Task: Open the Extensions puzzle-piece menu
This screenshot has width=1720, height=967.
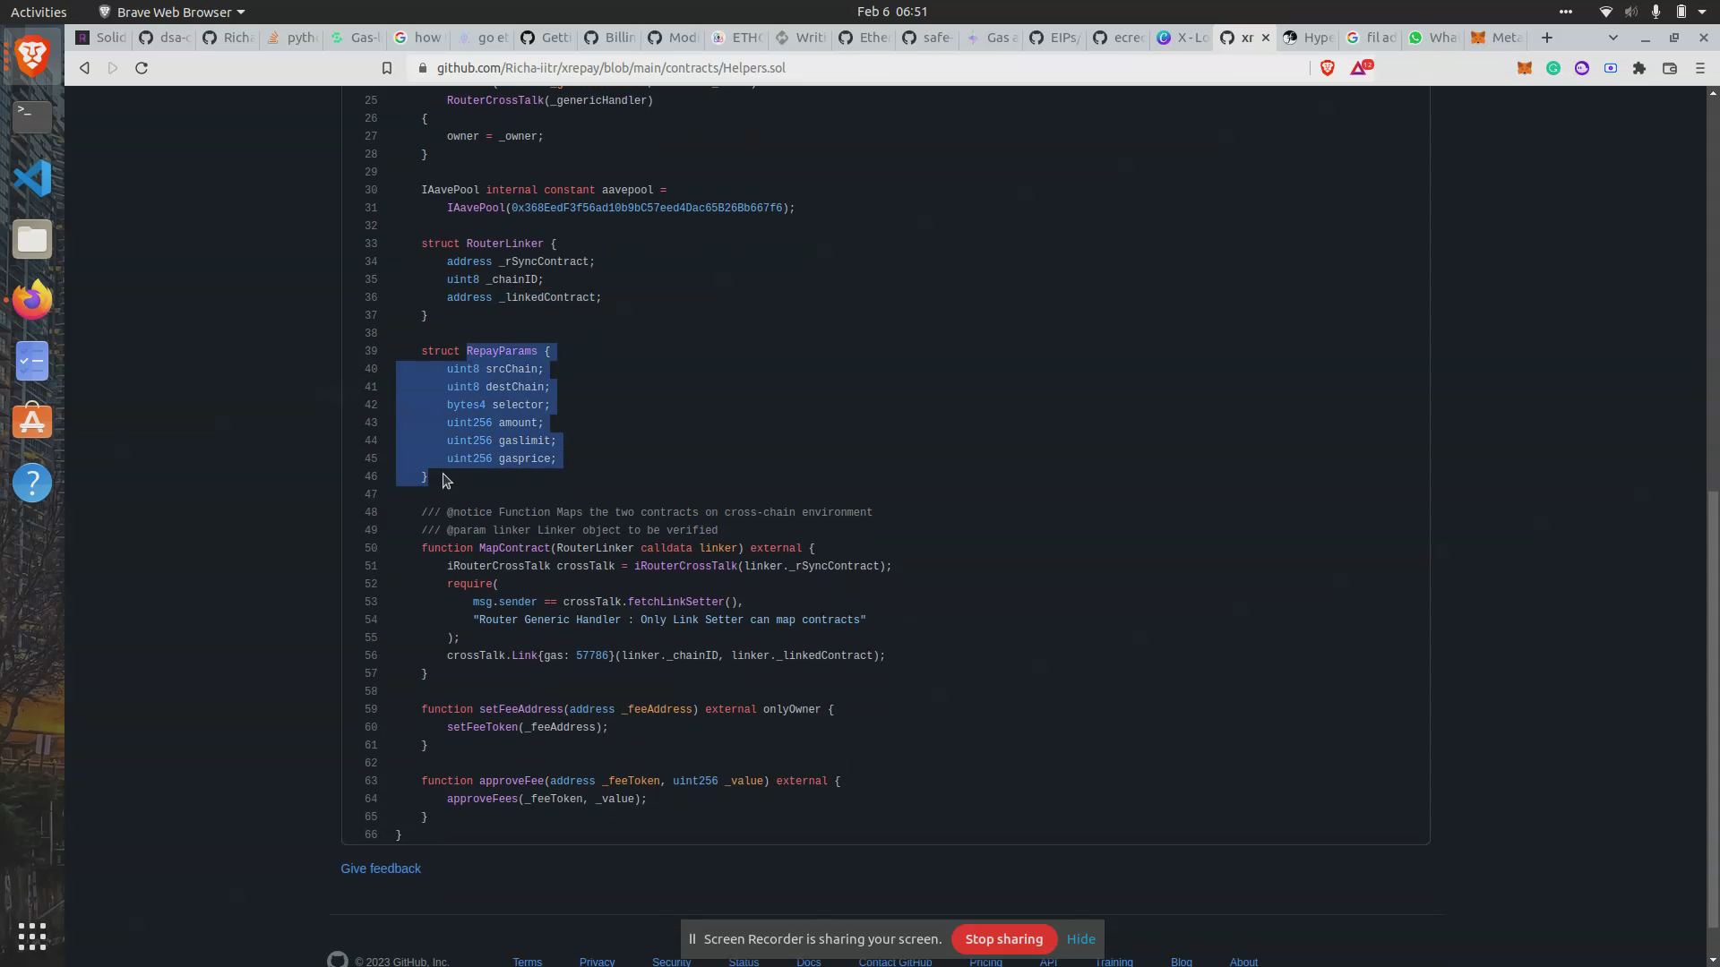Action: click(1639, 68)
